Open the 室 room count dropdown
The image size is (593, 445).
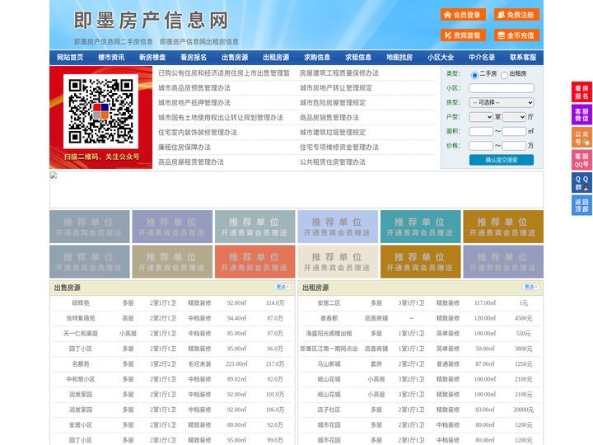[481, 117]
